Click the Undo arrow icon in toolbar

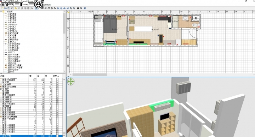16,8
